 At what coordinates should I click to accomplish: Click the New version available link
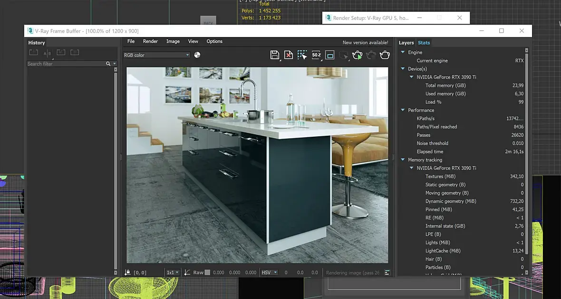(365, 43)
